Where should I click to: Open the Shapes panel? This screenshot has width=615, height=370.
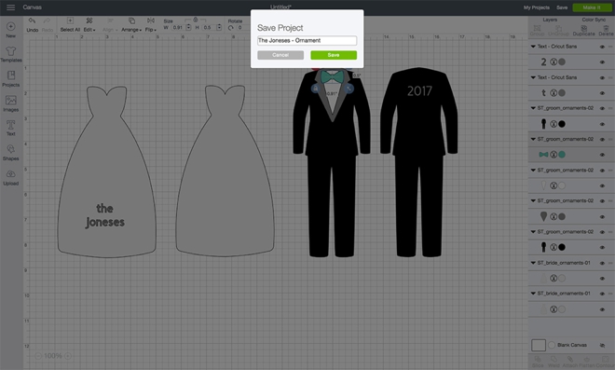pos(10,153)
